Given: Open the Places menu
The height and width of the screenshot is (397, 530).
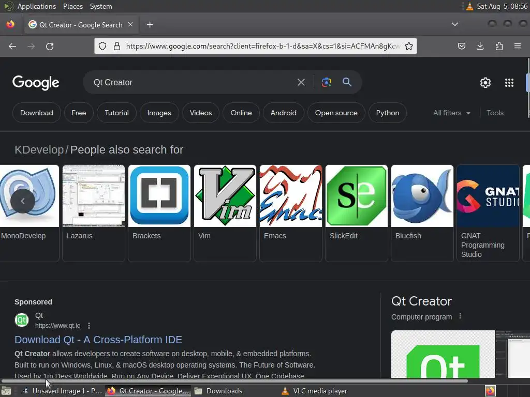Looking at the screenshot, I should click(72, 6).
